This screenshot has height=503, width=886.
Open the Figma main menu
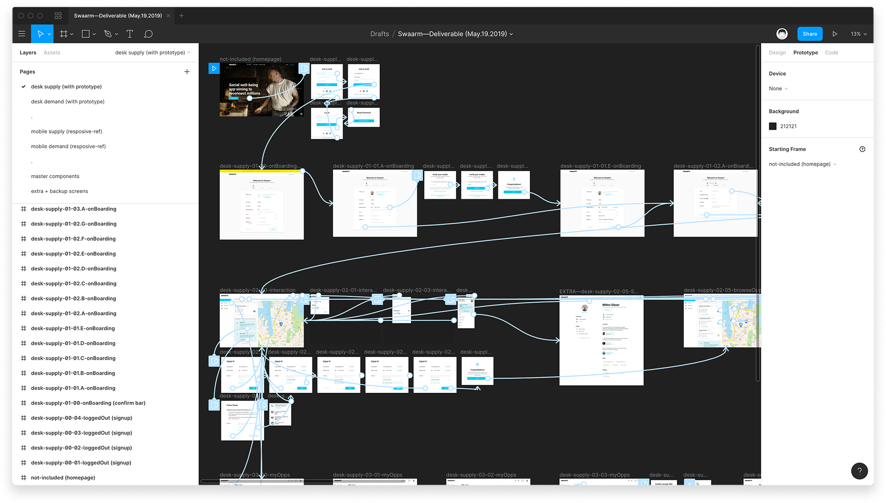21,34
